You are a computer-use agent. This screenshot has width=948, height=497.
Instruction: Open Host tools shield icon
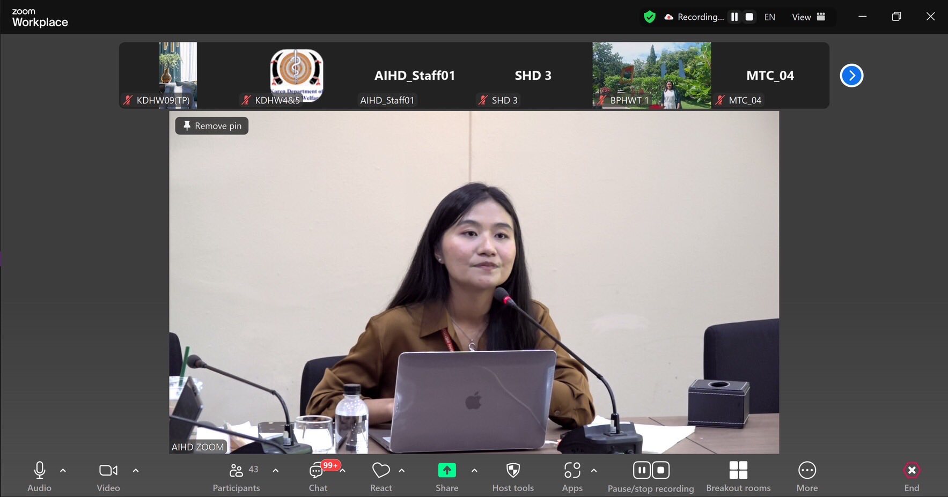(x=513, y=477)
